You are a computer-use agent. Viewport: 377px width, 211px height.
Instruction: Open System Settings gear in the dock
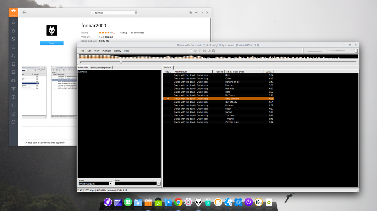coord(188,203)
